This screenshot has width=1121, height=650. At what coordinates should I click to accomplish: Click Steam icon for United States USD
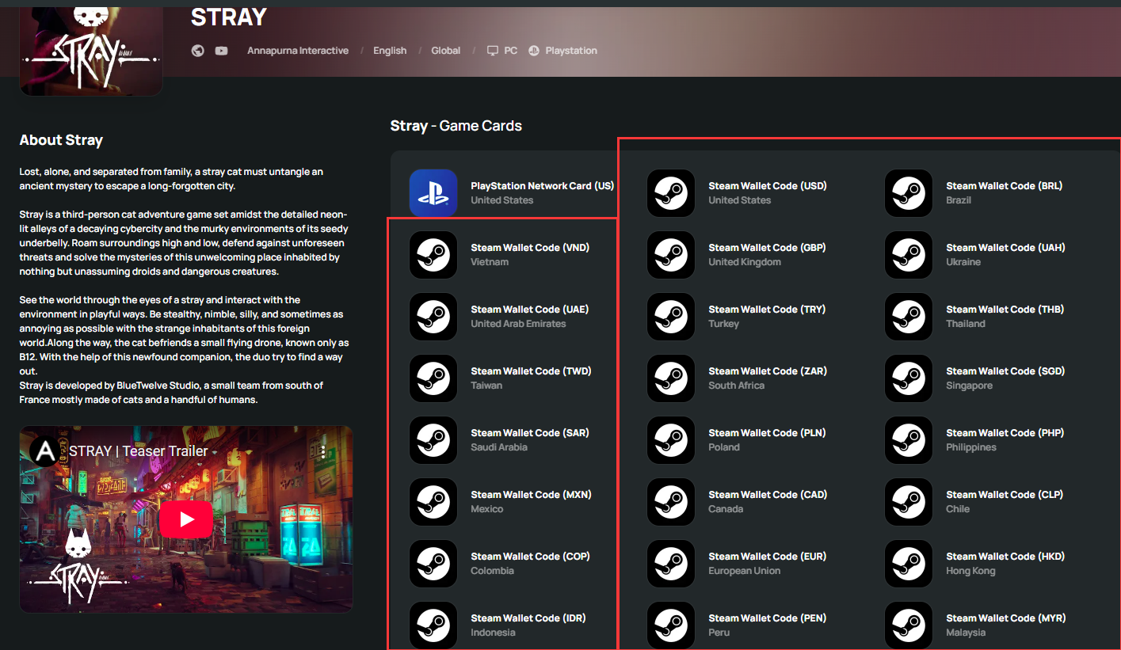click(x=671, y=193)
